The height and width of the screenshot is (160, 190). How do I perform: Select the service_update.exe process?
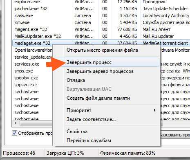tap(34, 57)
